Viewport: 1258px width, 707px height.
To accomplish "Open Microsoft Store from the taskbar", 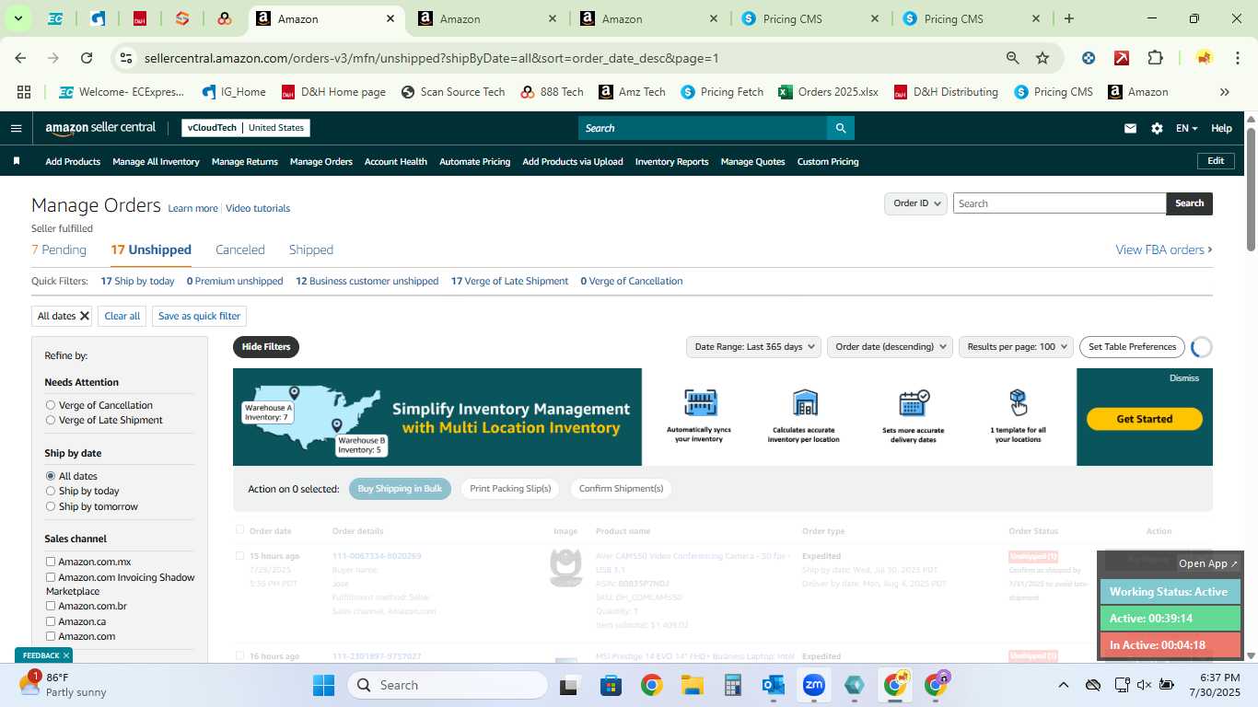I will point(611,685).
